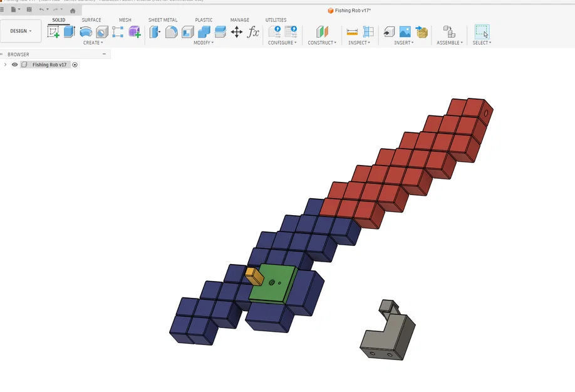Open the DESIGN workspace dropdown
575x392 pixels.
pyautogui.click(x=21, y=31)
